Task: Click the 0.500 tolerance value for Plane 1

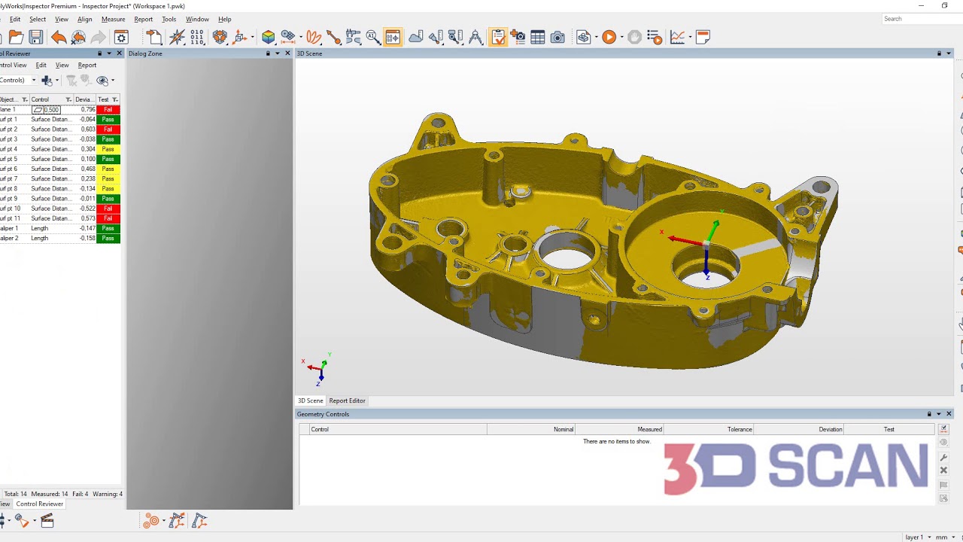Action: (x=50, y=109)
